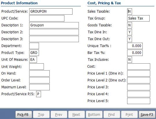Select the Prev navigation button
This screenshot has width=156, height=119.
tap(59, 114)
